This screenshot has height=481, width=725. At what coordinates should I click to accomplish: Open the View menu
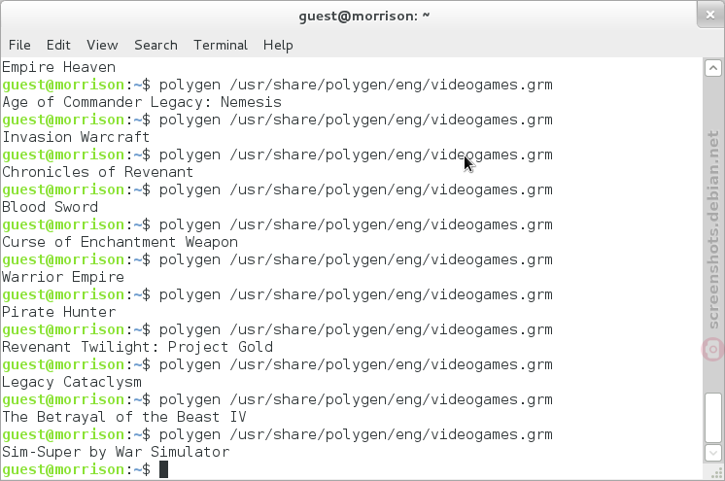coord(102,46)
